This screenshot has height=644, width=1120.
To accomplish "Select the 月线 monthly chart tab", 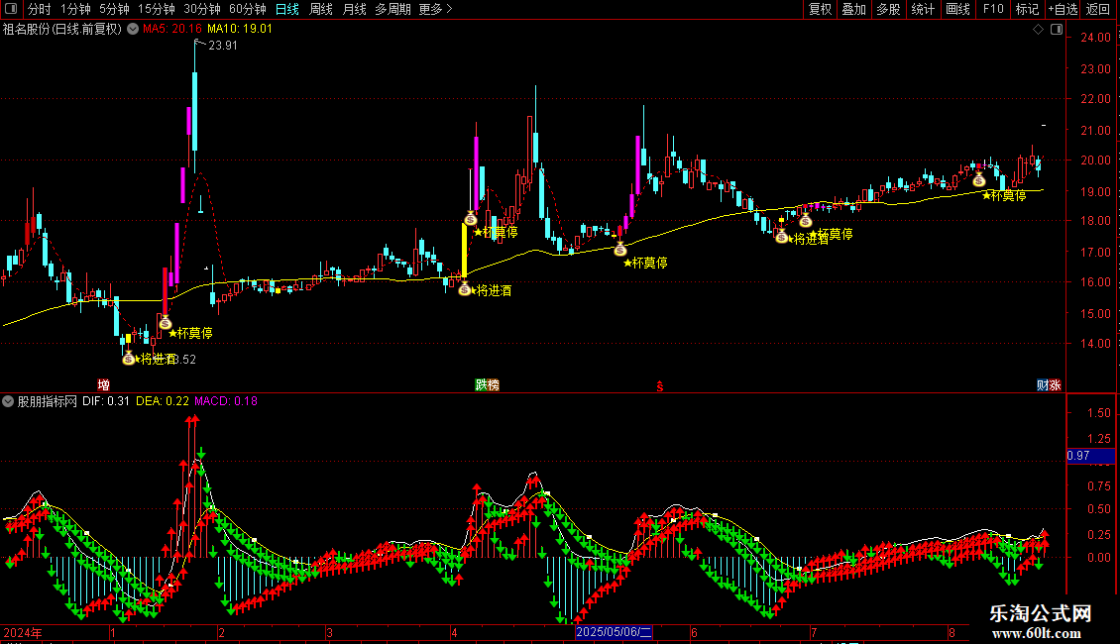I will click(x=354, y=9).
